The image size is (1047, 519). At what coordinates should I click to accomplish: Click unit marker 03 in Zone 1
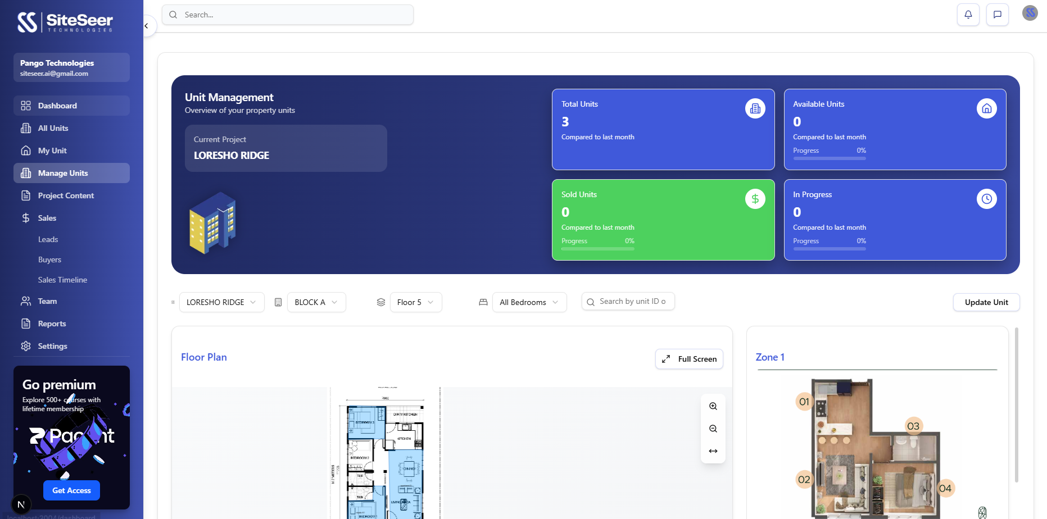(x=913, y=426)
